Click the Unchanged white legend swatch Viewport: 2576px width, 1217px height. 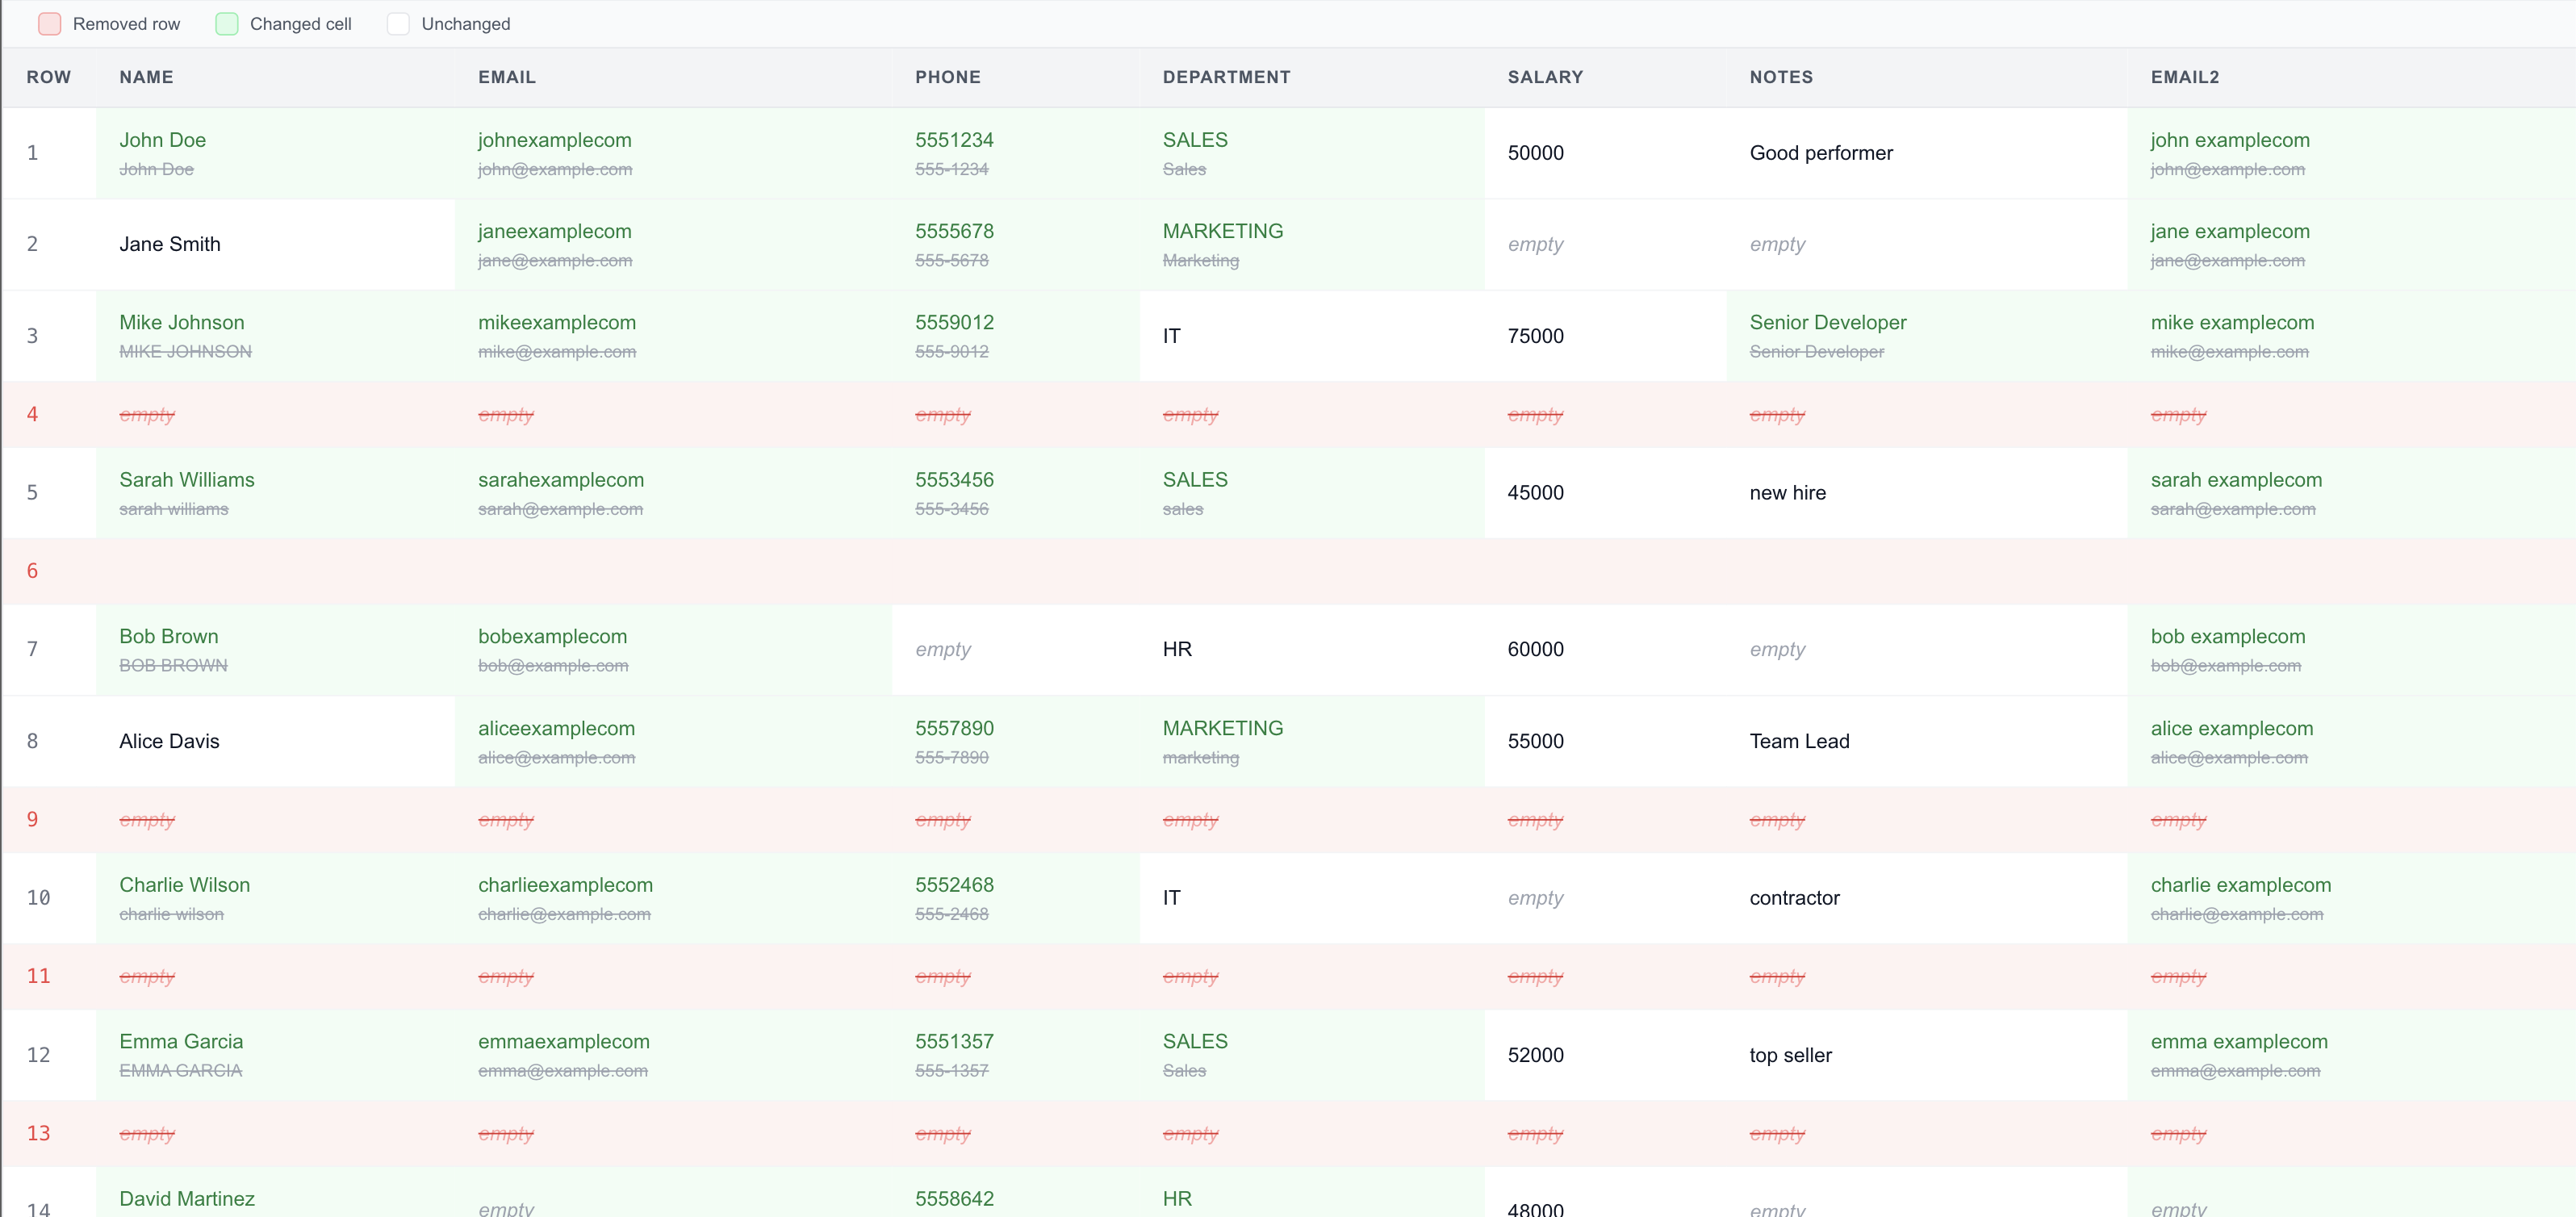pos(398,24)
